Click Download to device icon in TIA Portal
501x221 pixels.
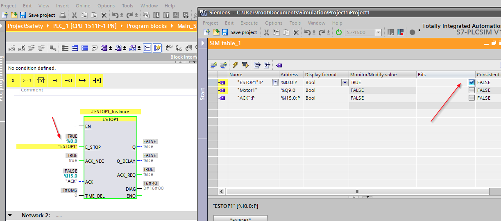click(x=156, y=15)
